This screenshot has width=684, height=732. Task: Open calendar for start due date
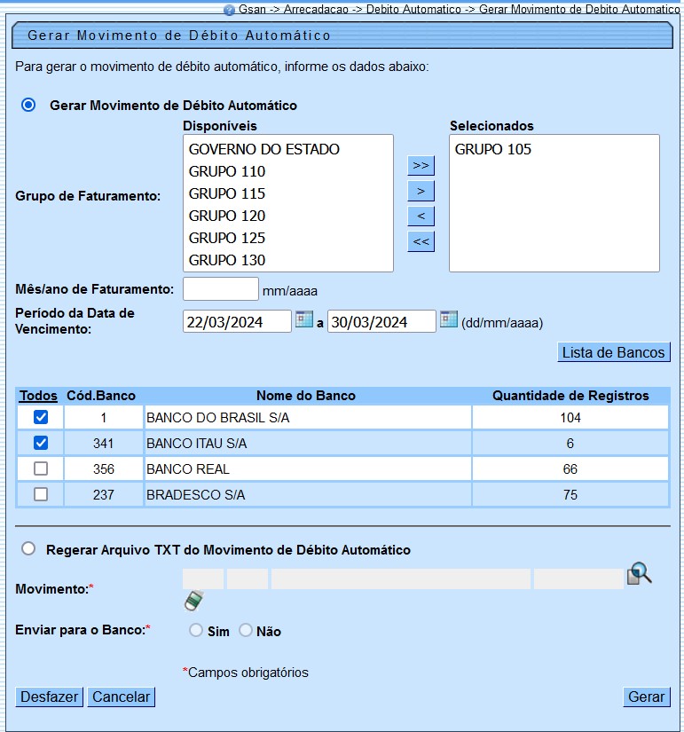(x=304, y=319)
